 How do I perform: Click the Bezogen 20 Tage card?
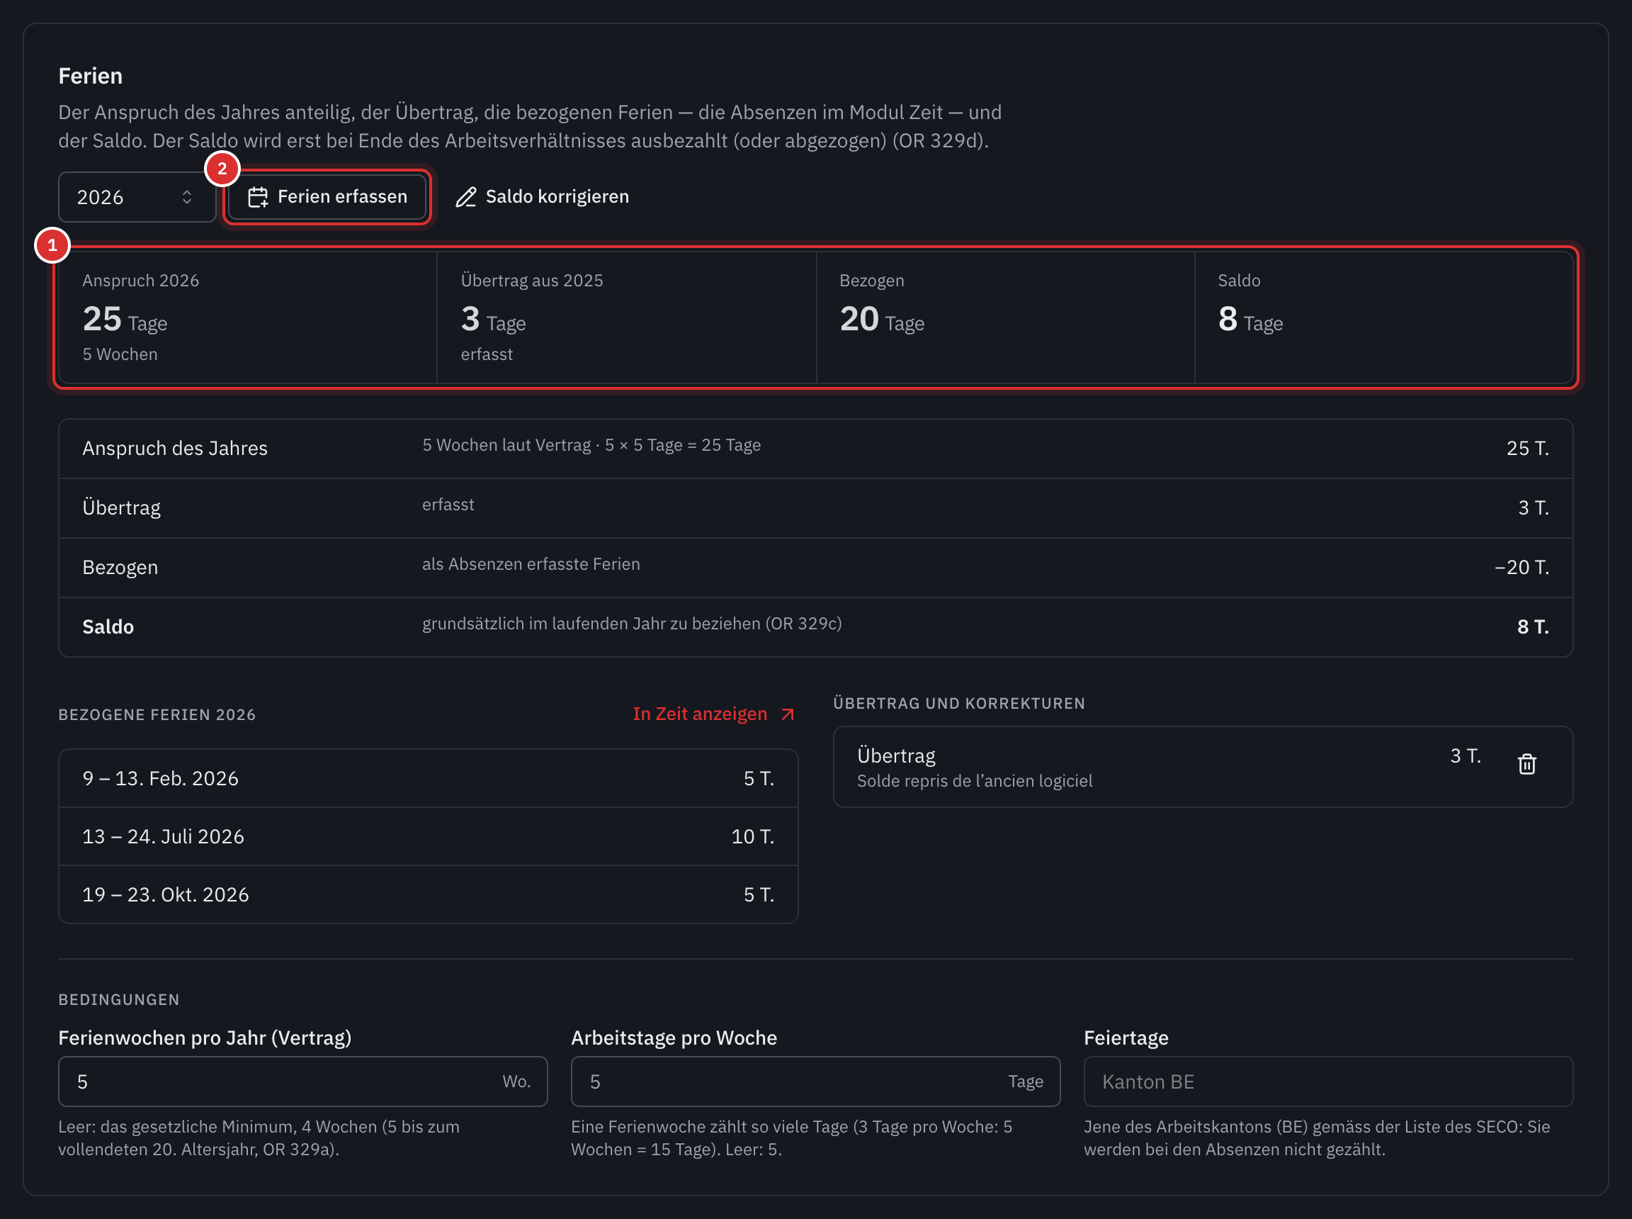(1005, 318)
